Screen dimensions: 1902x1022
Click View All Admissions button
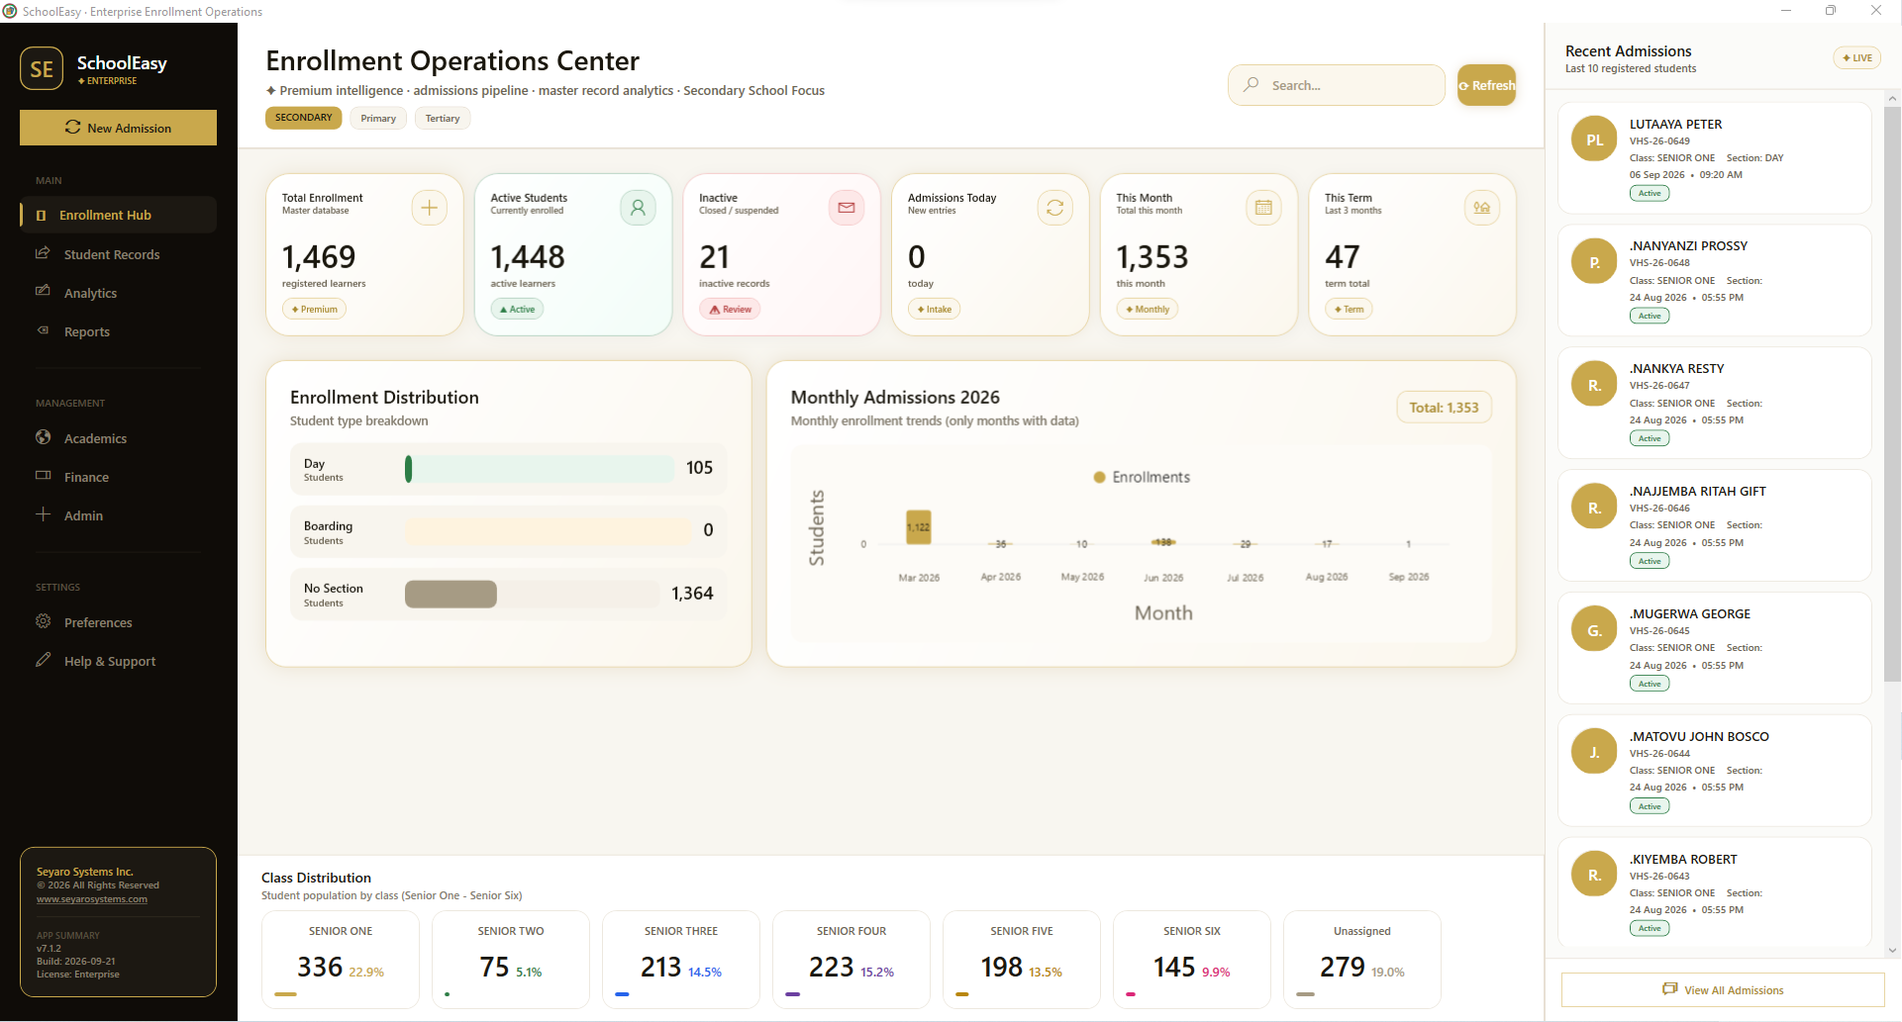[1723, 989]
